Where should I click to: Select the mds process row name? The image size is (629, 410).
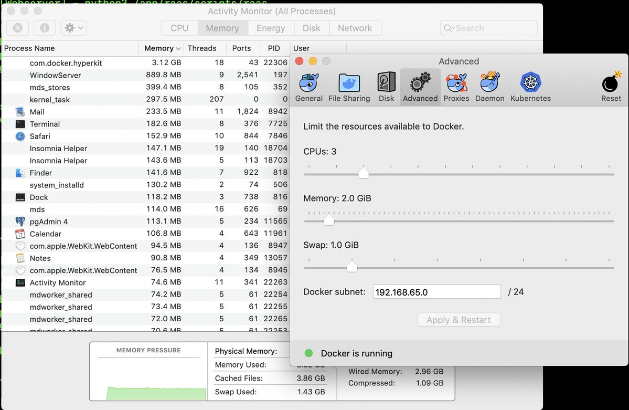37,209
